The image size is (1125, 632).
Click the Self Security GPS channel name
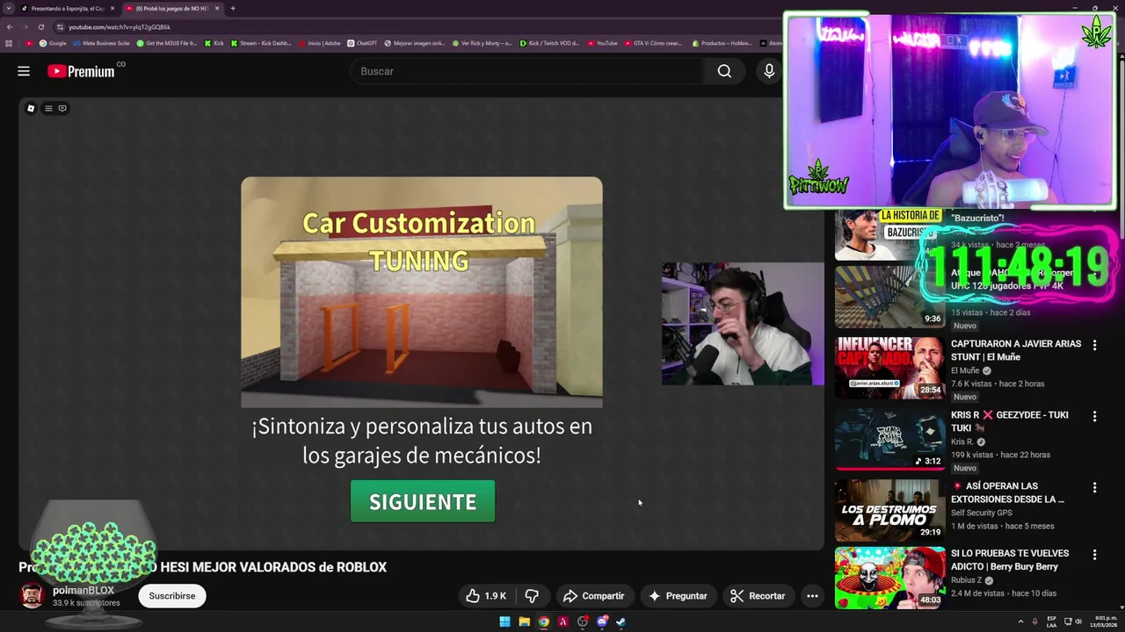[982, 513]
